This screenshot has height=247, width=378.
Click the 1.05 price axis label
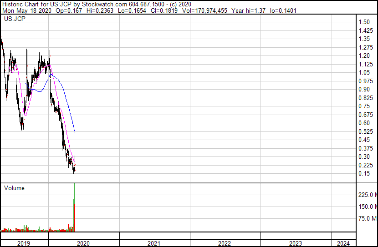[x=364, y=72]
